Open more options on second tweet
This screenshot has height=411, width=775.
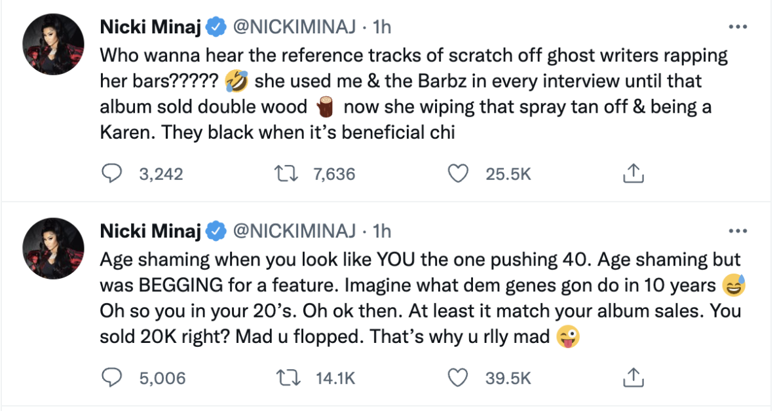point(738,230)
